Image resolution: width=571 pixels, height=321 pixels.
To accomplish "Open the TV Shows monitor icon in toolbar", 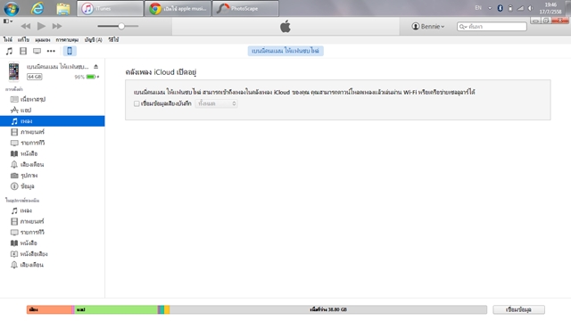I will pos(37,51).
